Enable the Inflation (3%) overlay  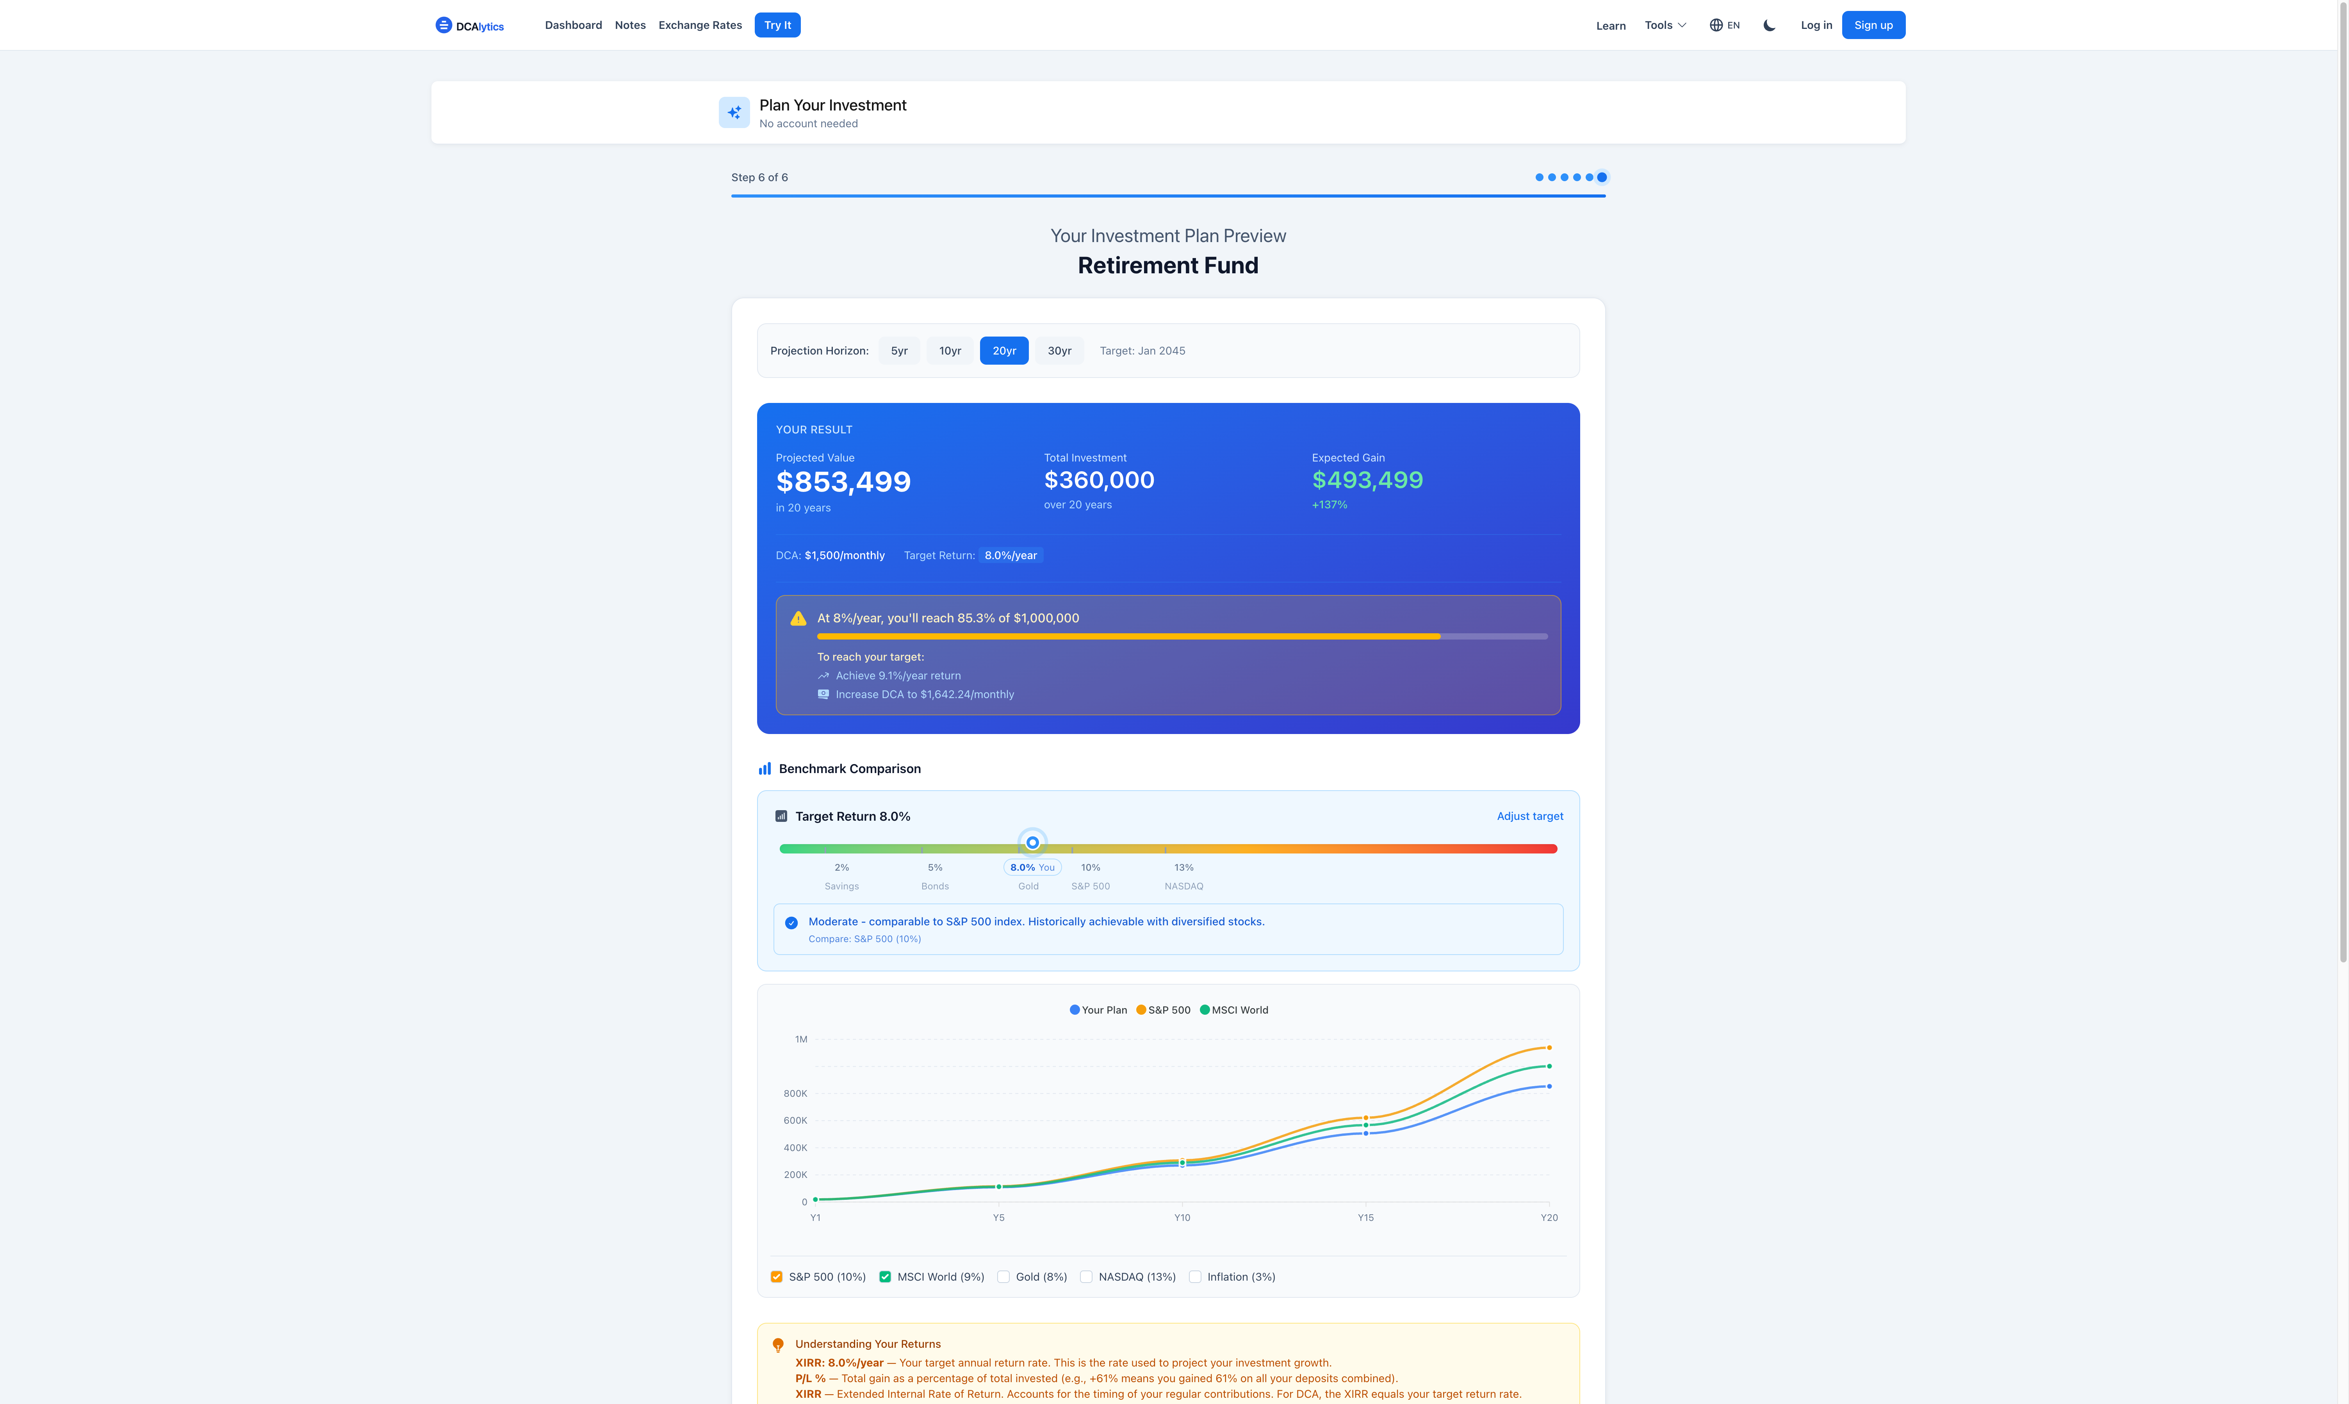coord(1196,1276)
